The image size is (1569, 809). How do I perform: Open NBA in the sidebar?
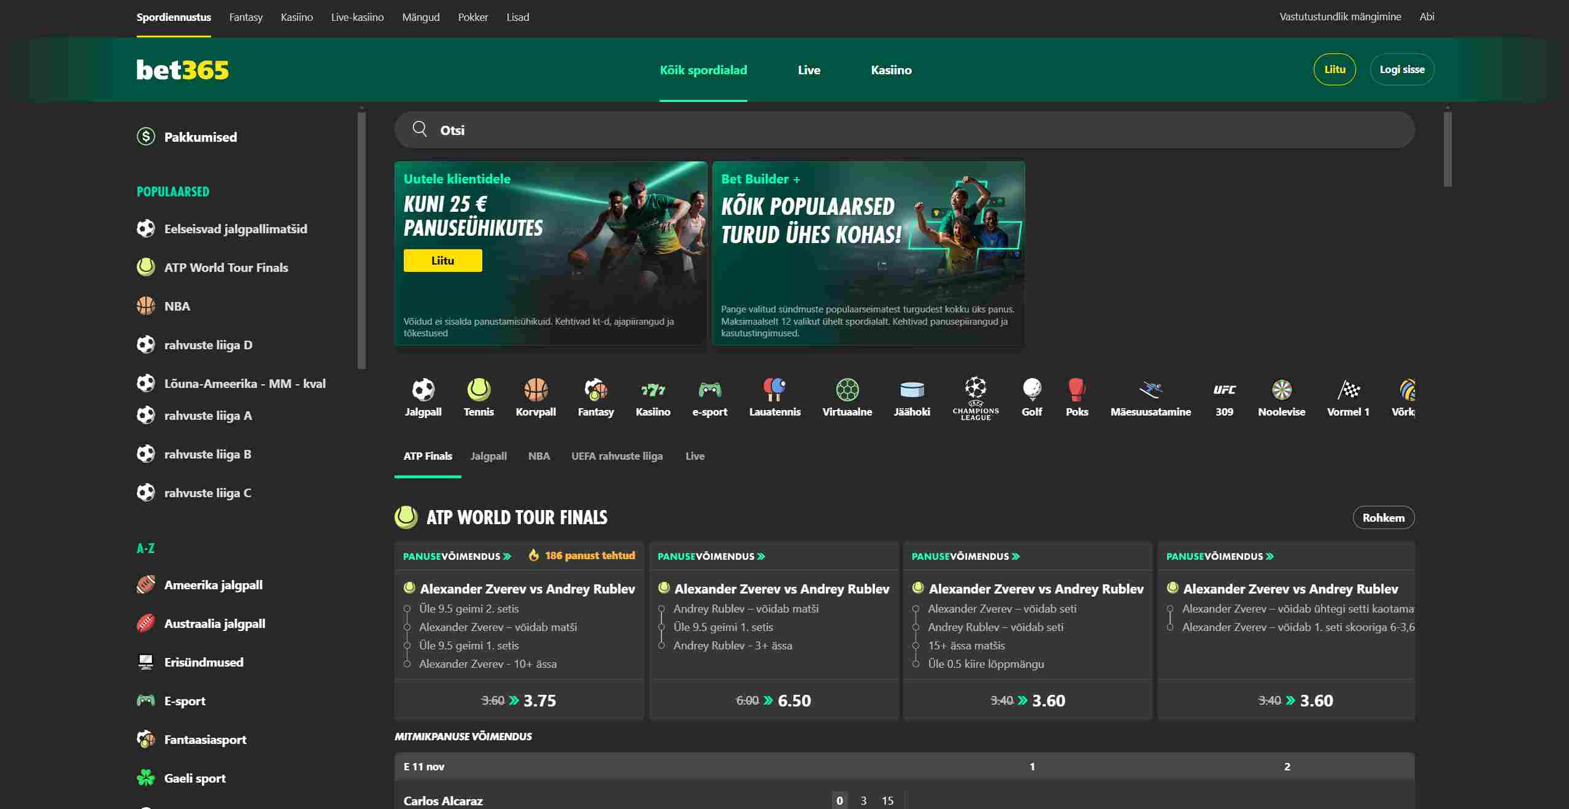click(177, 306)
